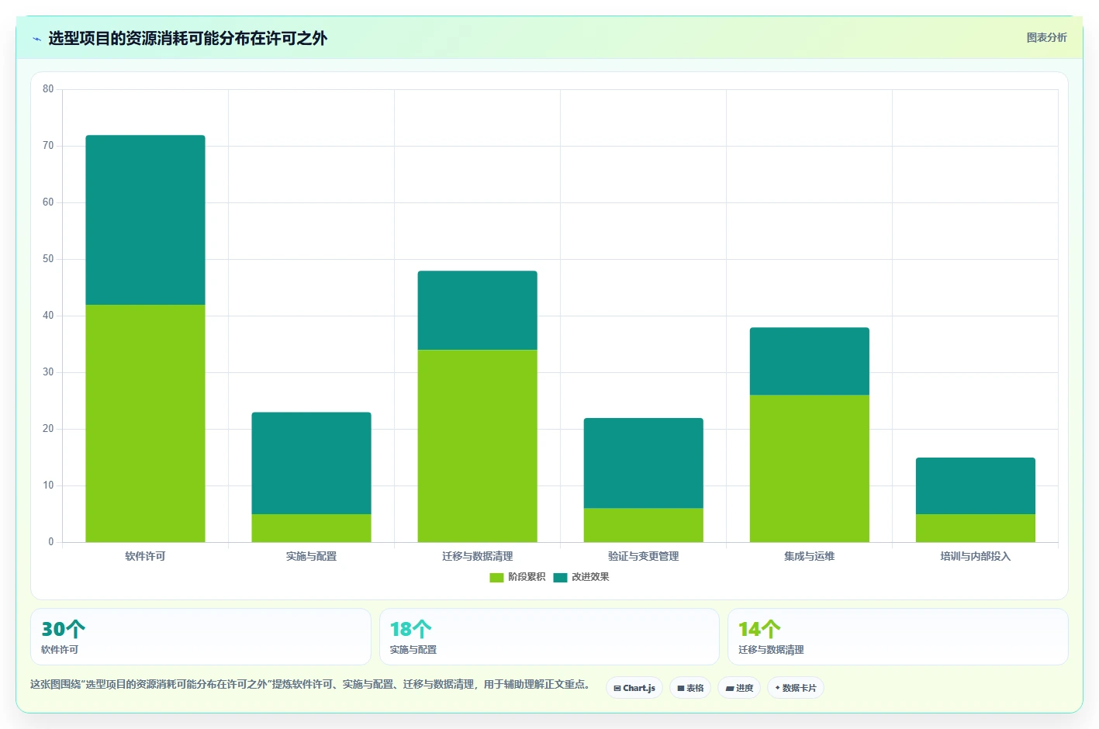Click the 集成与运维 x-axis label
1099x729 pixels.
coord(809,556)
